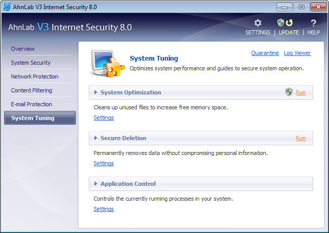Click the System Optimization heading

(x=131, y=92)
